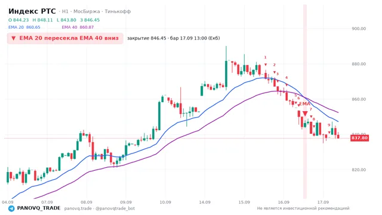The height and width of the screenshot is (215, 382).
Task: Click the 14.09 date axis label
Action: coord(205,202)
